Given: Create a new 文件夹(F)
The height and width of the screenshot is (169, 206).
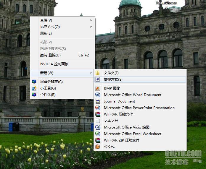Looking at the screenshot, I should (140, 73).
